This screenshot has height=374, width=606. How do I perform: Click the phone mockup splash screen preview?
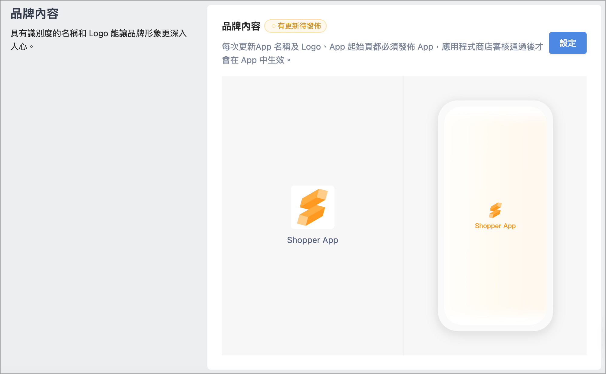(495, 215)
